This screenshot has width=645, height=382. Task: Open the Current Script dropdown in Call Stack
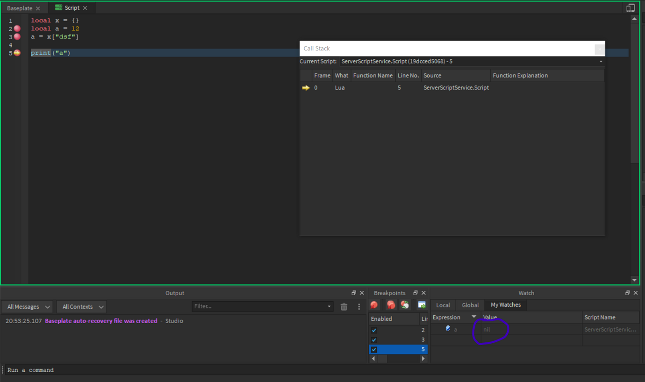point(601,61)
